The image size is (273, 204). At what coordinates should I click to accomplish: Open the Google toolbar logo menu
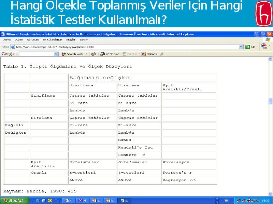pos(9,54)
